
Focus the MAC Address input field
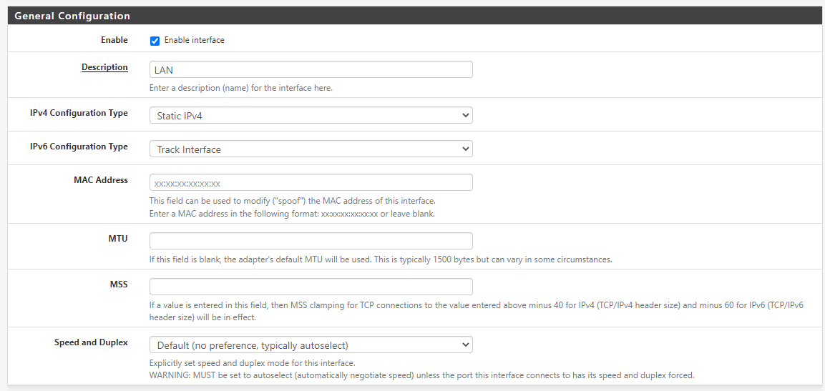pos(311,182)
